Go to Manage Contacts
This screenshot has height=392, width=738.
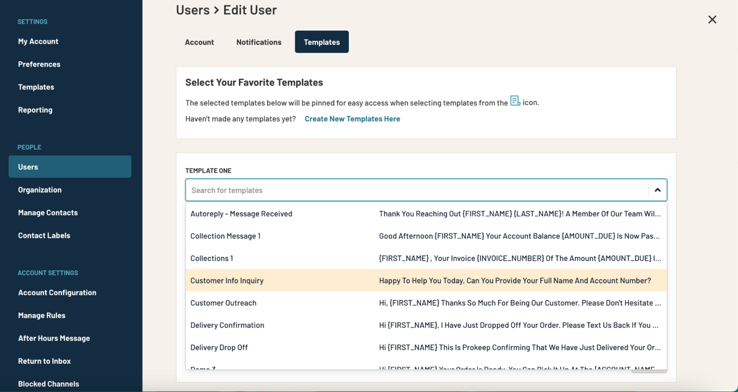pos(48,212)
